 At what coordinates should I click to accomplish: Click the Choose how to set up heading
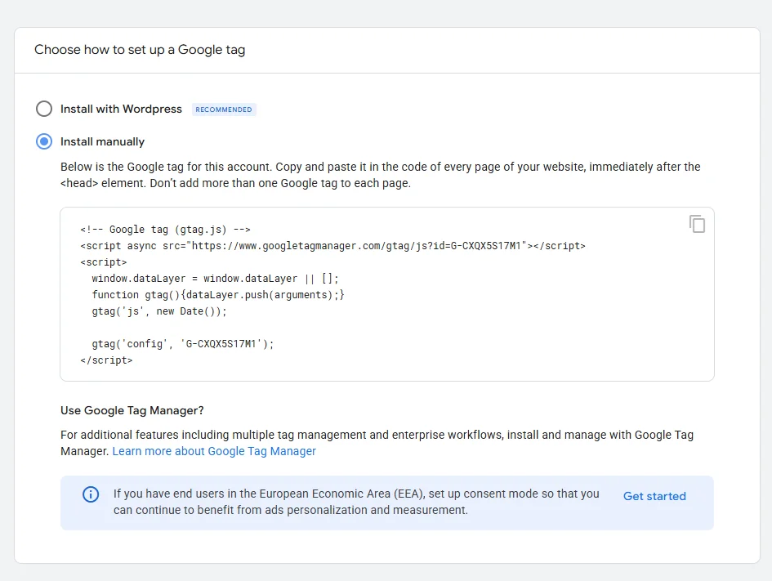140,50
